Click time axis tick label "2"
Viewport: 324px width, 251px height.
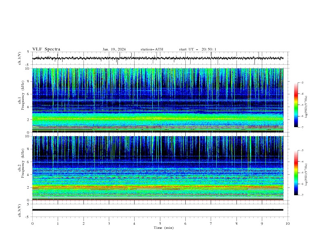pos(83,224)
